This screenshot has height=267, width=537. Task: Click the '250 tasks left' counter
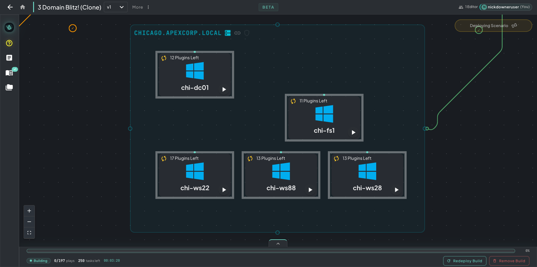[x=89, y=261]
